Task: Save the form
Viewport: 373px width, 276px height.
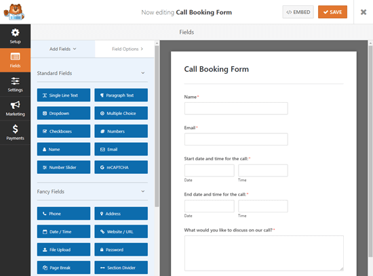Action: pyautogui.click(x=332, y=12)
